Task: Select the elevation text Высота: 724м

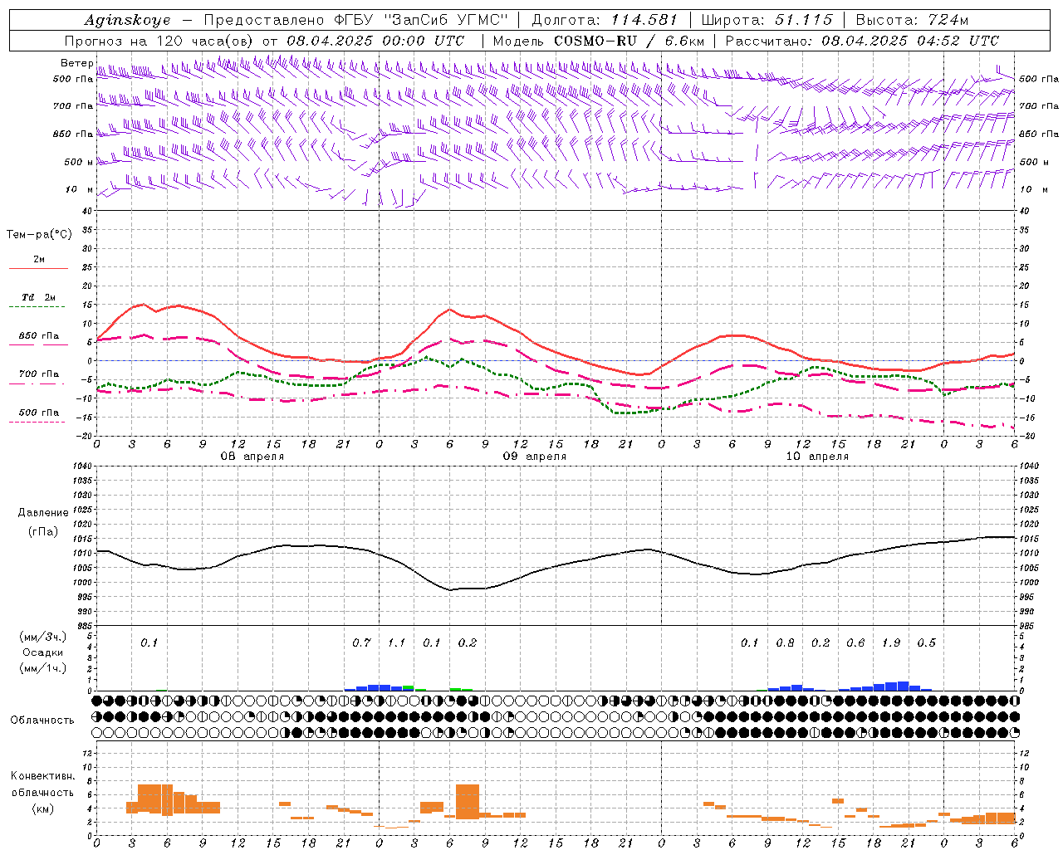Action: coord(912,20)
